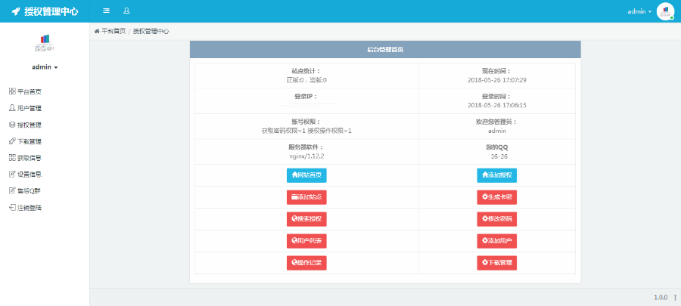This screenshot has width=681, height=306.
Task: Click the red 用户列表 button
Action: [306, 241]
